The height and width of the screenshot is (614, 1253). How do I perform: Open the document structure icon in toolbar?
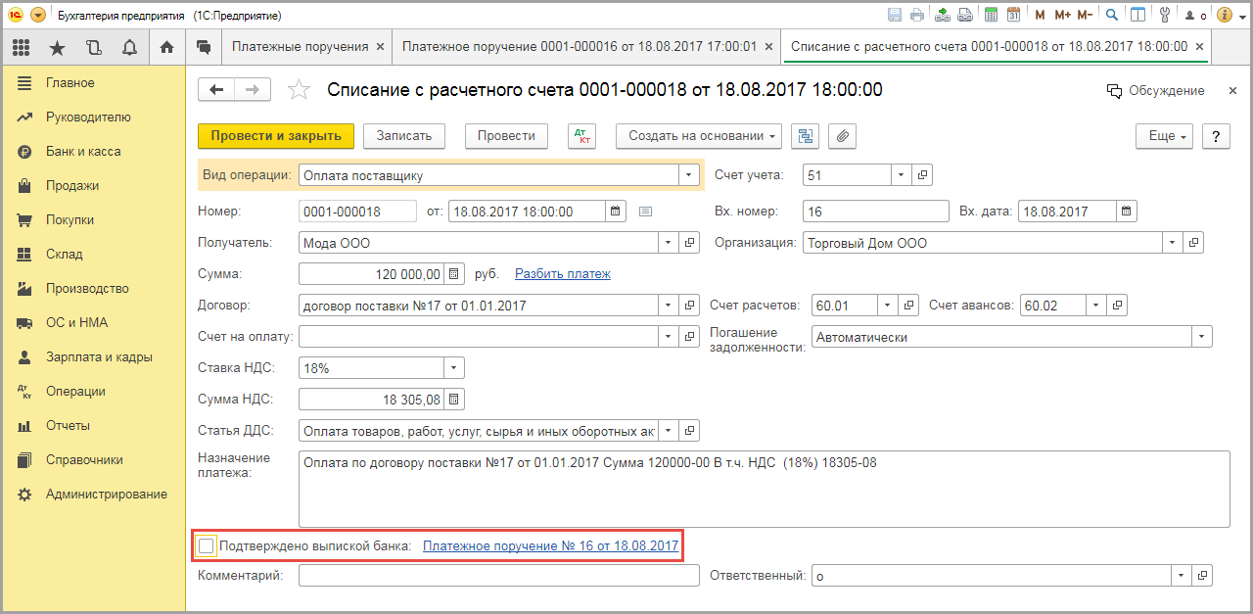coord(807,136)
